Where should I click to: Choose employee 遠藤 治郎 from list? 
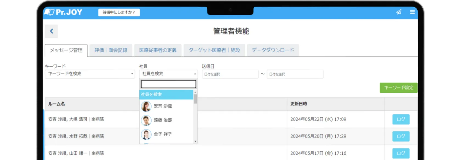point(166,120)
